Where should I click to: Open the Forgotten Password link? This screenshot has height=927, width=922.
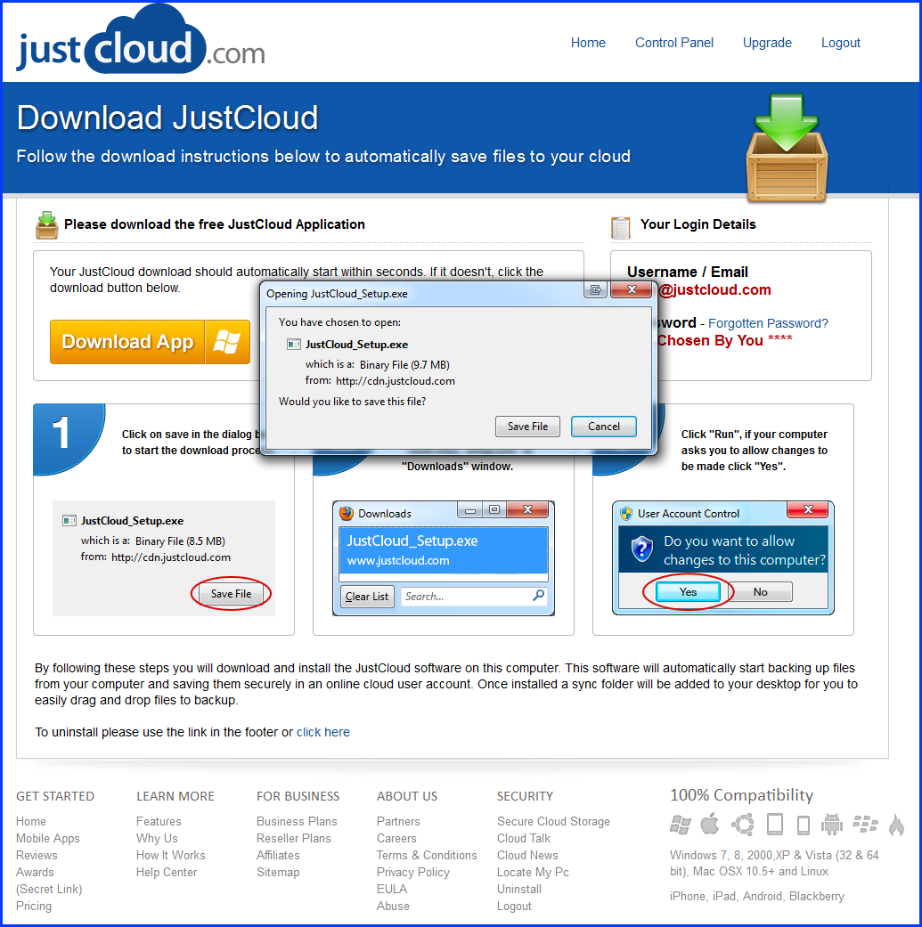(768, 323)
